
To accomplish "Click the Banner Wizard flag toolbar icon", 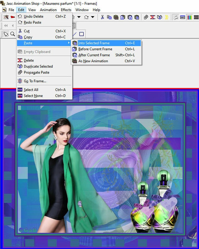I will (13, 17).
